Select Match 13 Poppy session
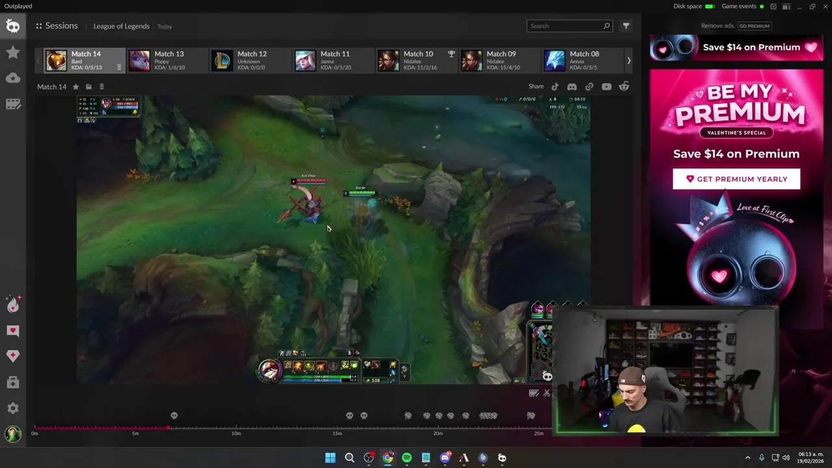The height and width of the screenshot is (468, 832). [x=167, y=60]
